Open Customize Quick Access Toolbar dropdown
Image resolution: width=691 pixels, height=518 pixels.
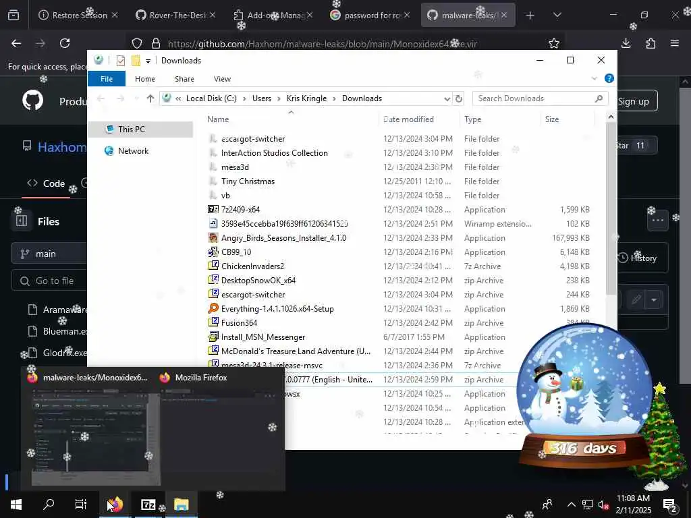click(148, 61)
